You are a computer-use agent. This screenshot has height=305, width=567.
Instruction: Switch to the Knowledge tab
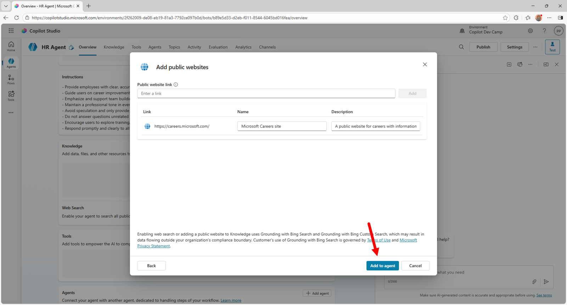coord(114,47)
